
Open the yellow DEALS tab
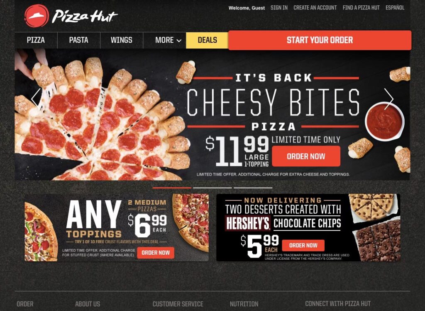[208, 40]
